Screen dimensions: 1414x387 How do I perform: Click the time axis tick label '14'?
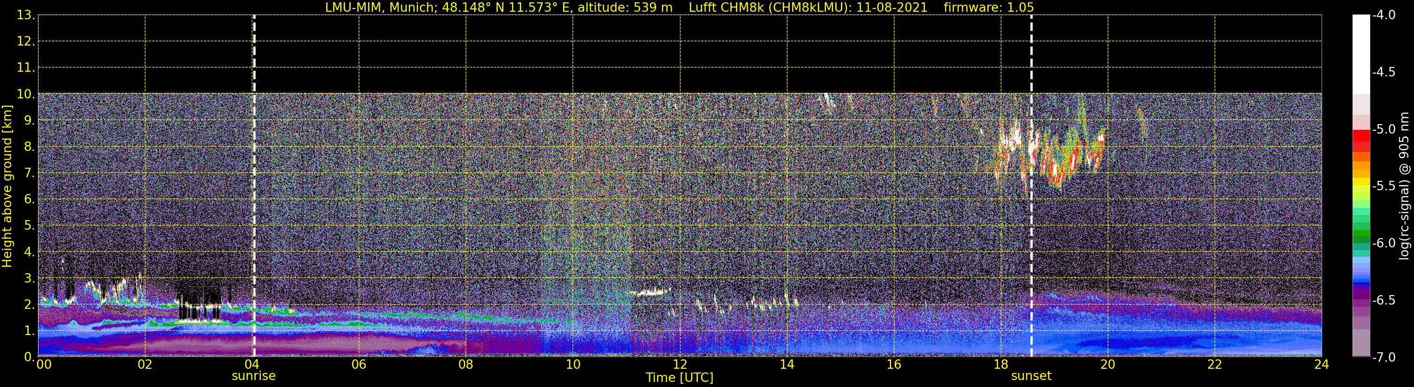coord(787,365)
